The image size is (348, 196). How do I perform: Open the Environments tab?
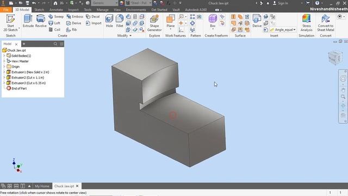pos(136,10)
